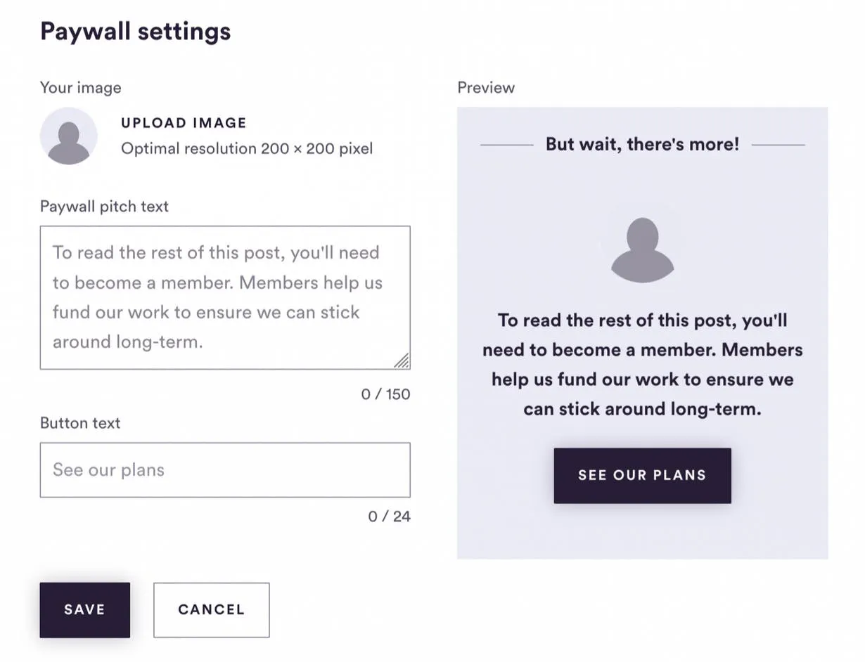Click the UPLOAD IMAGE link

click(x=184, y=123)
